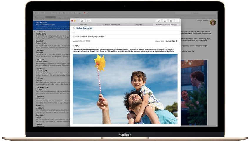Switch to the Play date tab
Viewport: 250px width, 141px height.
84,25
